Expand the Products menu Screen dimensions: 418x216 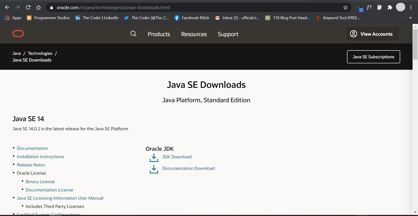point(159,34)
